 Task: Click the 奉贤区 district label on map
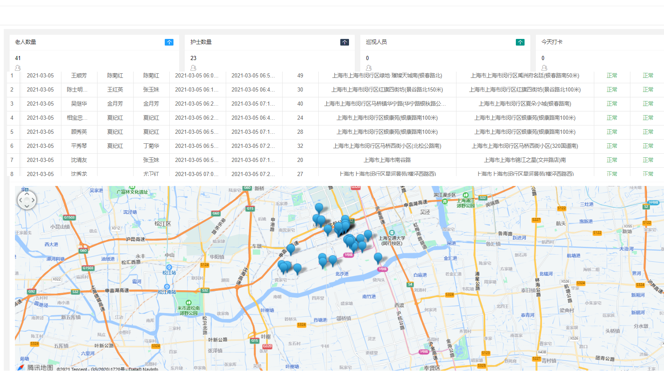(x=432, y=368)
